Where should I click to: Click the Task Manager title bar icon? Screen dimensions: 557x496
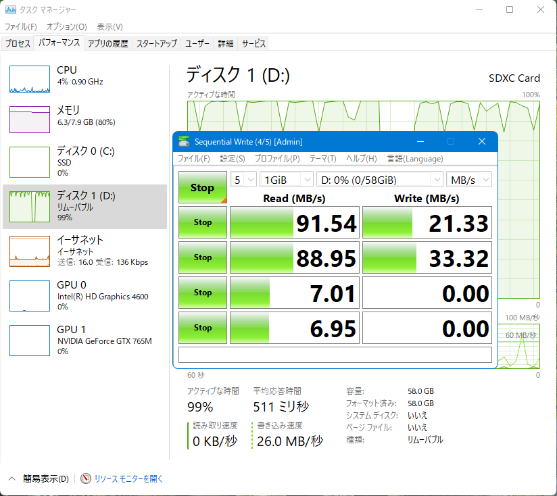tap(11, 9)
